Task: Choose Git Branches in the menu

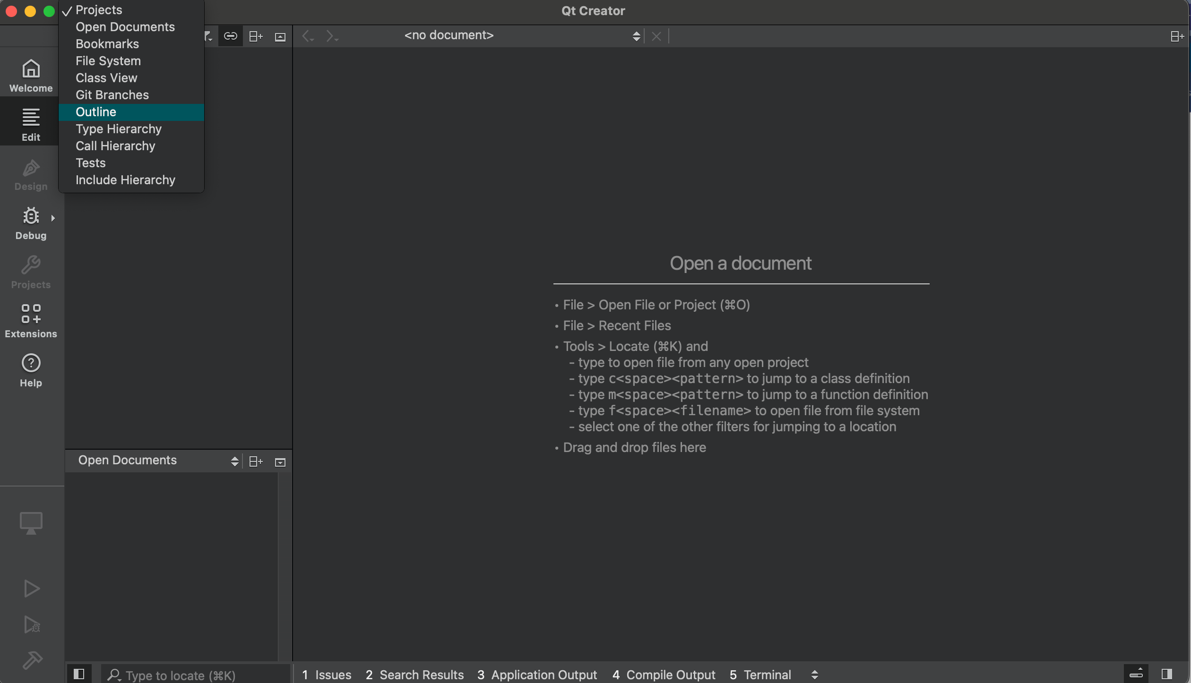Action: (112, 95)
